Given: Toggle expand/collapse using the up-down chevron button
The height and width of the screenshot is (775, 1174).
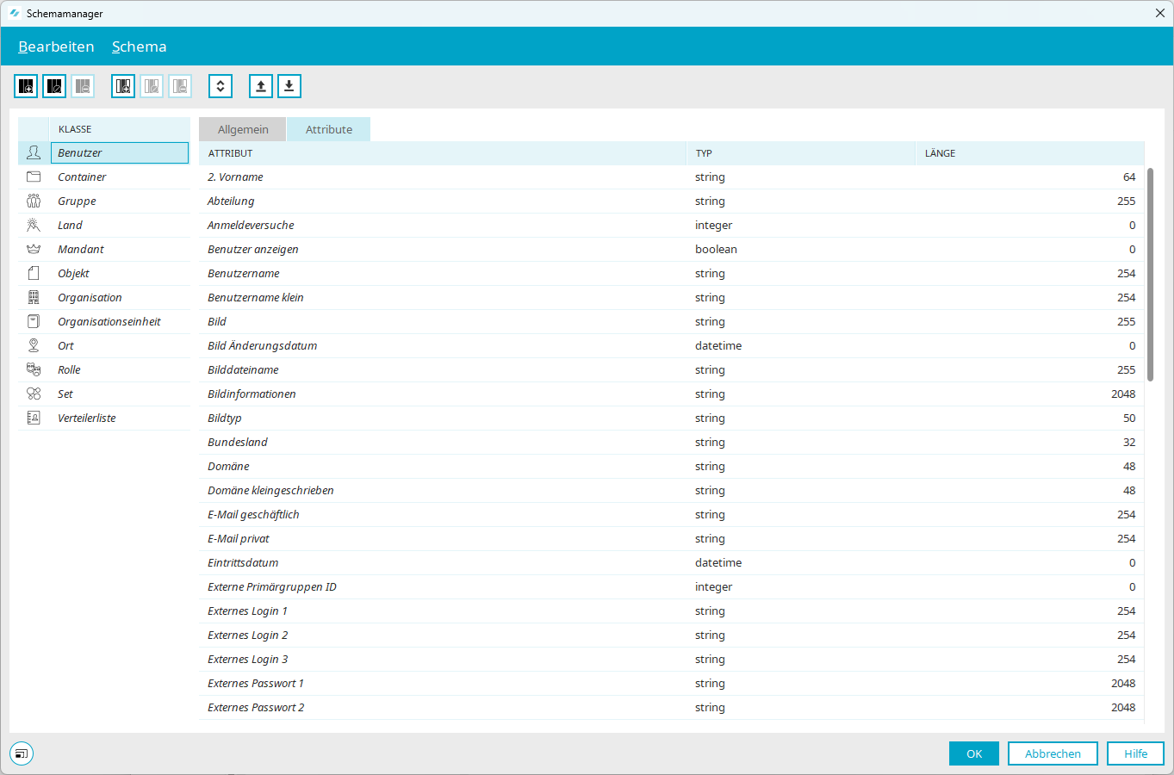Looking at the screenshot, I should tap(221, 86).
